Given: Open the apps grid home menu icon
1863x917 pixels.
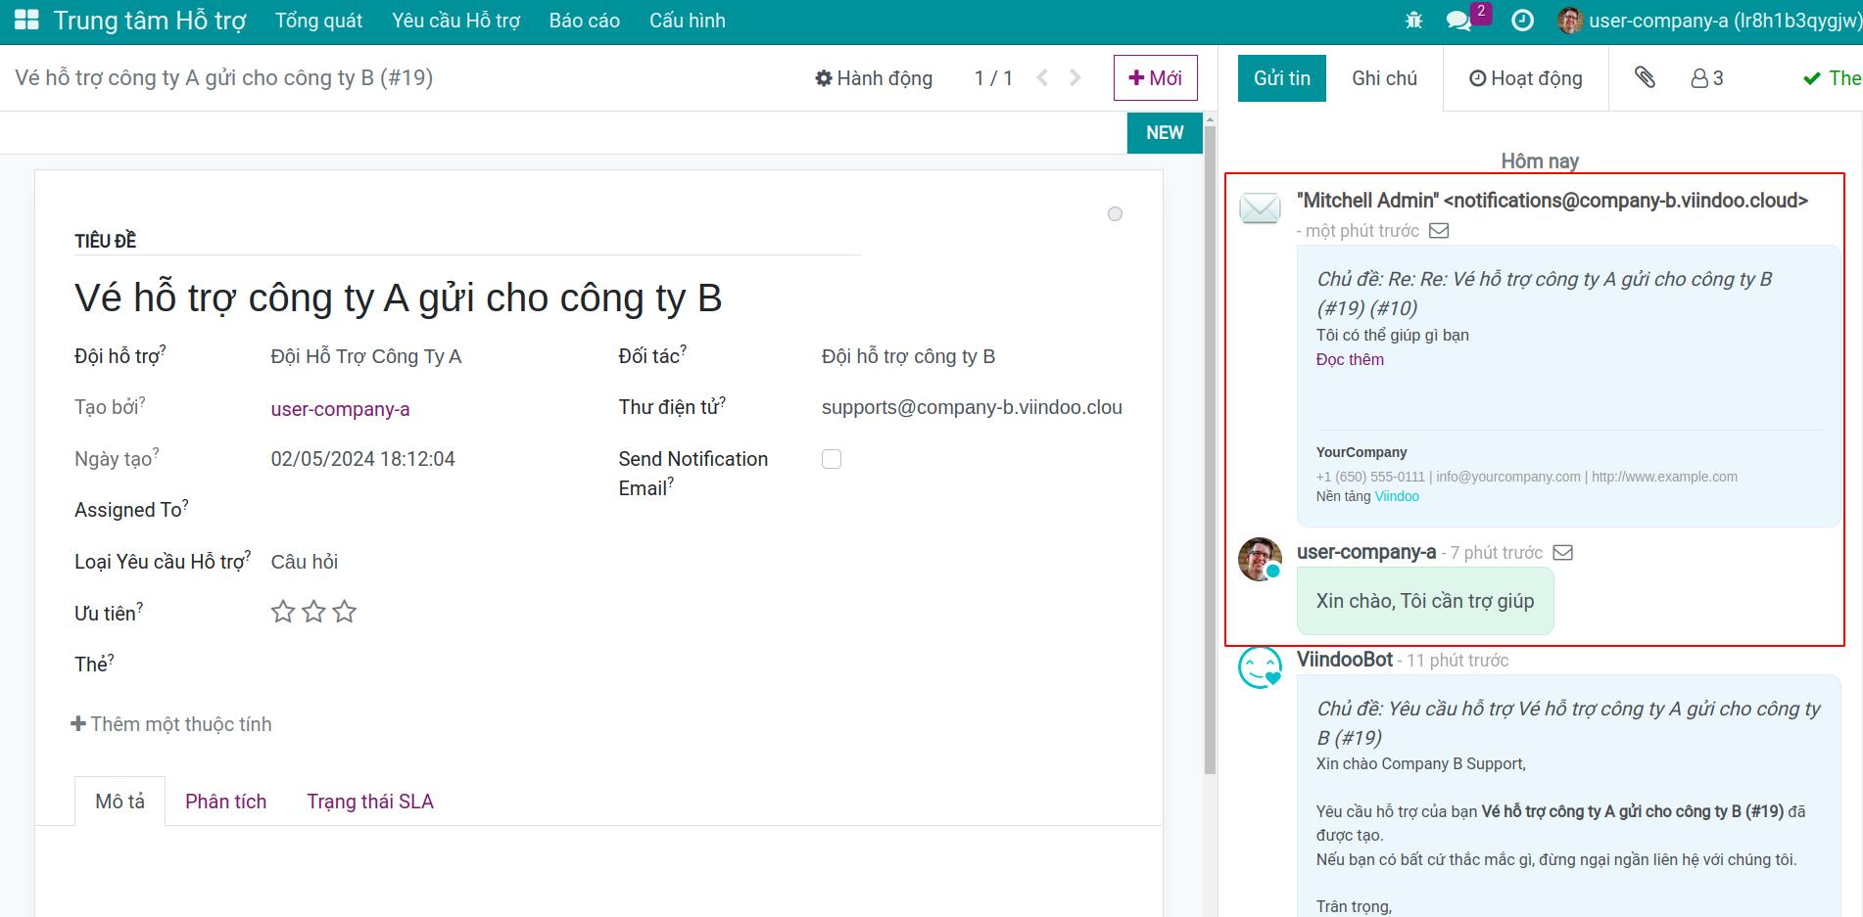Looking at the screenshot, I should [26, 20].
